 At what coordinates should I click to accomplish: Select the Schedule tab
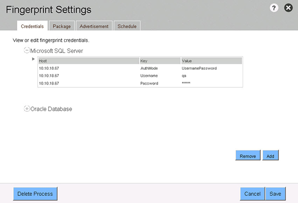pos(127,26)
